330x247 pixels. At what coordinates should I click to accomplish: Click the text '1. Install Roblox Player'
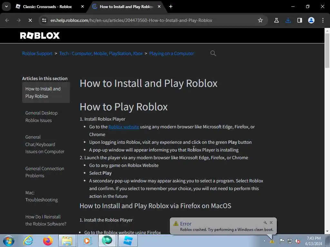pos(102,119)
